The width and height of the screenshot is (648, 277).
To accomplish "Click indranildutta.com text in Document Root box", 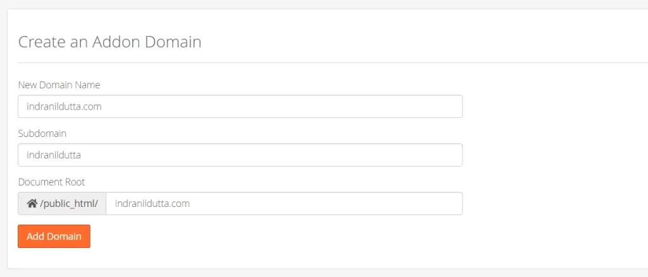I will click(153, 204).
